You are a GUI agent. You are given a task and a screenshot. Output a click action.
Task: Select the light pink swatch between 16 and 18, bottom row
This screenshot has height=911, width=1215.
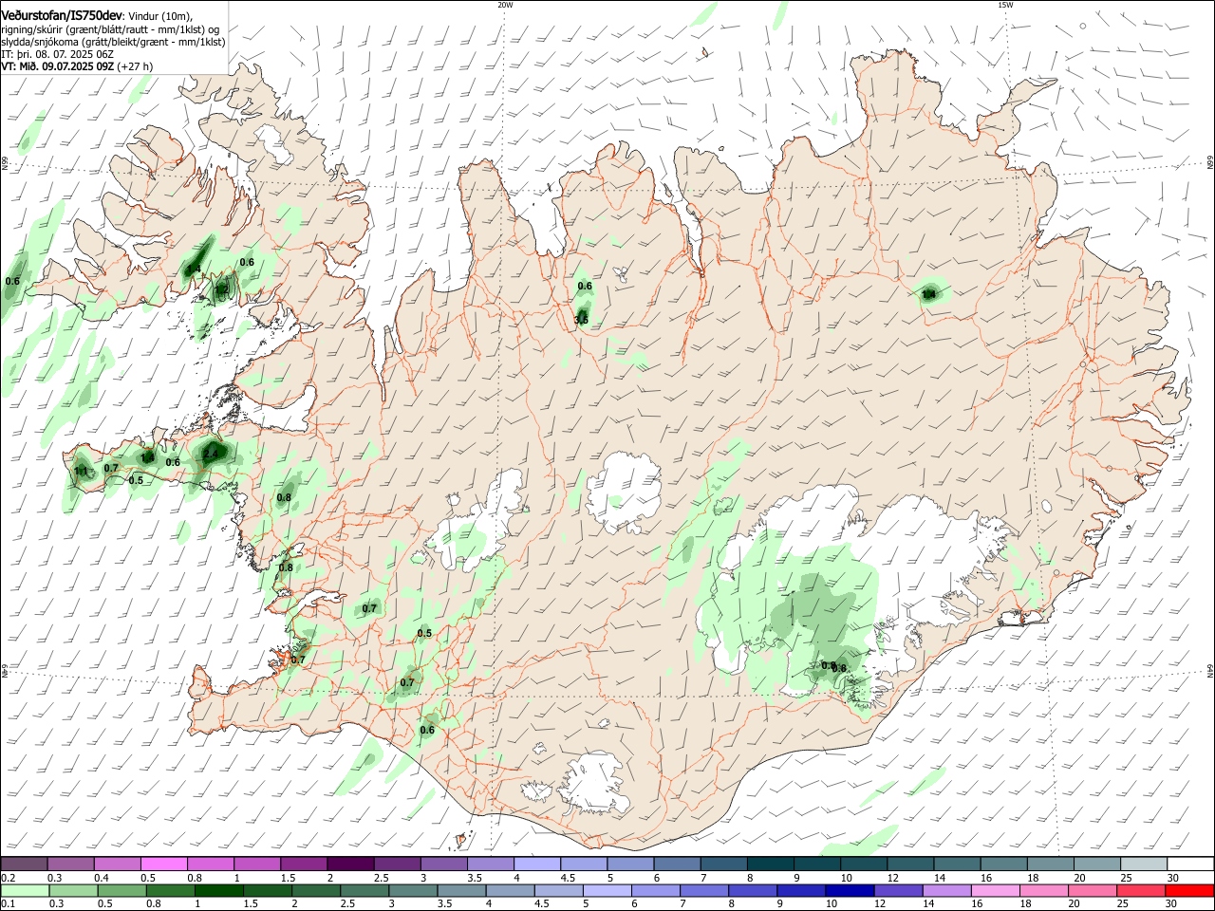(x=995, y=890)
